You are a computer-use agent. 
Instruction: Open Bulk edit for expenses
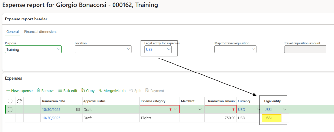[x=60, y=91]
